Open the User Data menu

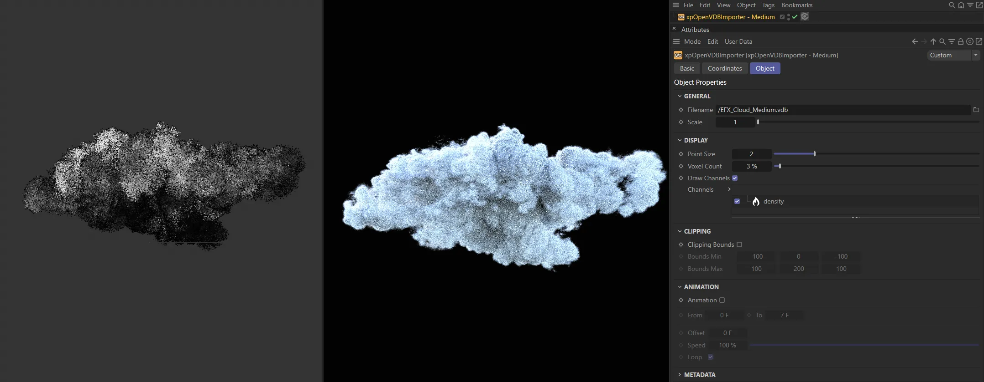pyautogui.click(x=738, y=41)
